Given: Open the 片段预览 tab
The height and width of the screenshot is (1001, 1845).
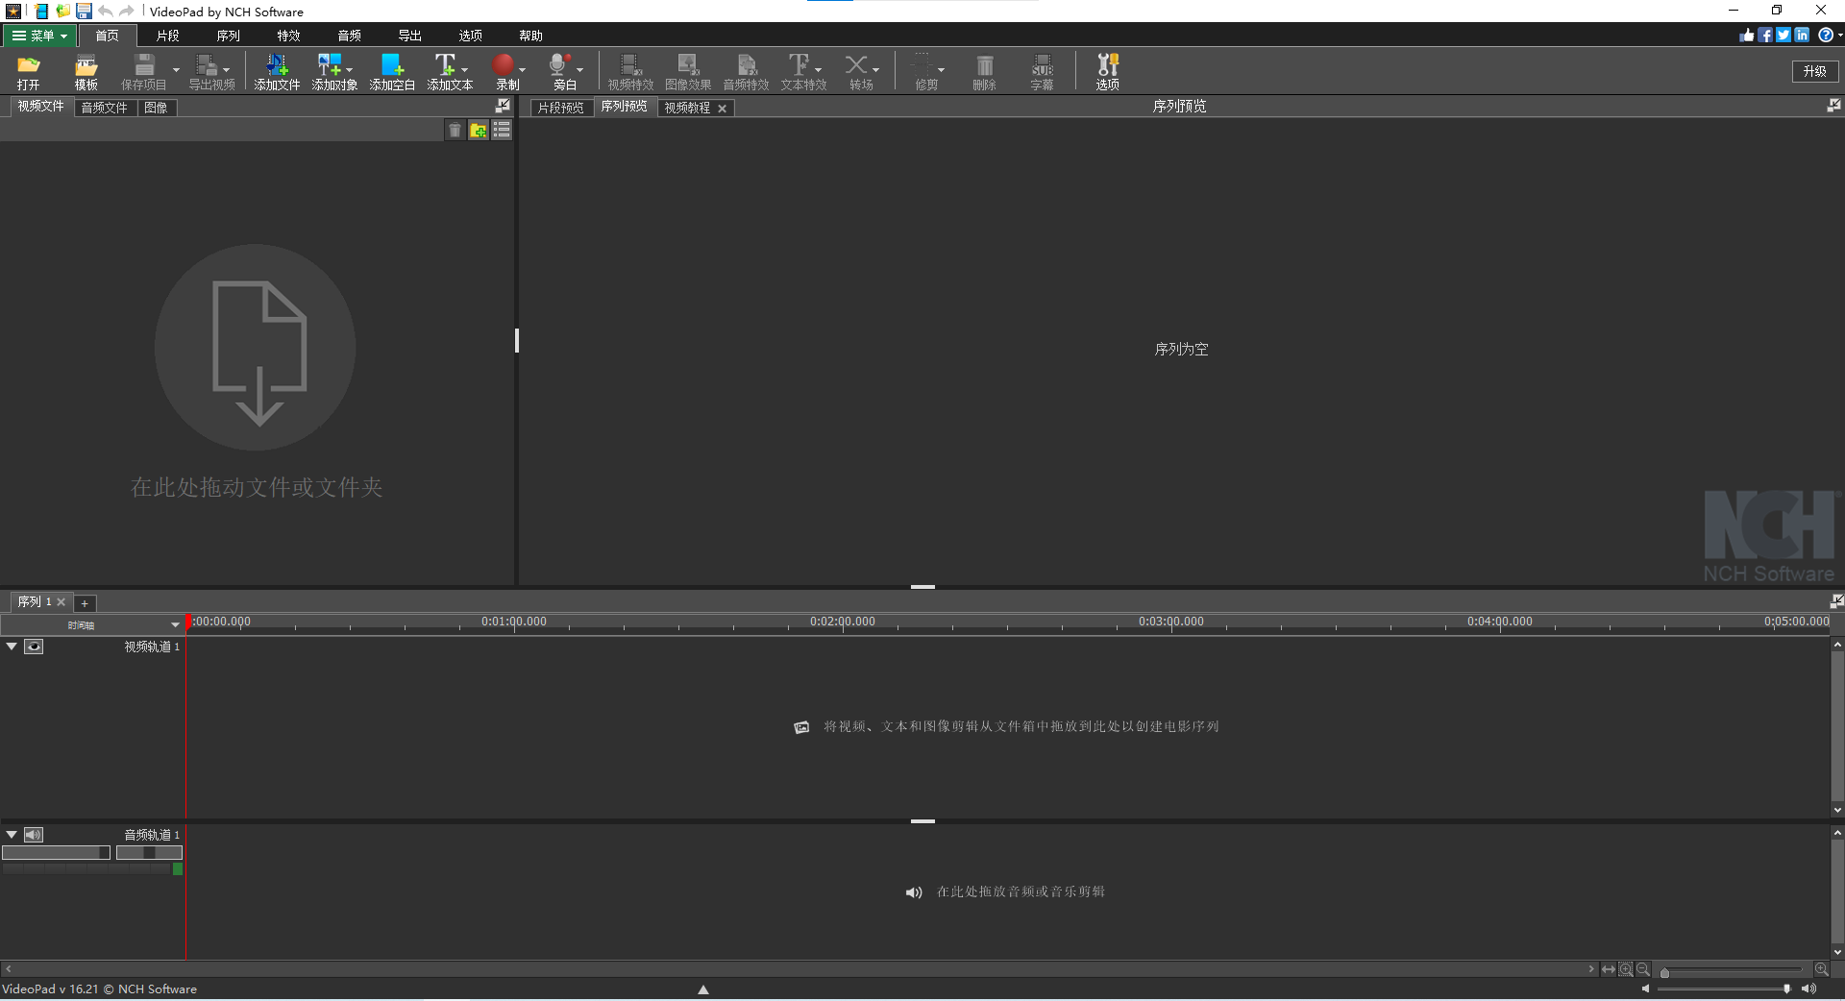Looking at the screenshot, I should (x=561, y=108).
